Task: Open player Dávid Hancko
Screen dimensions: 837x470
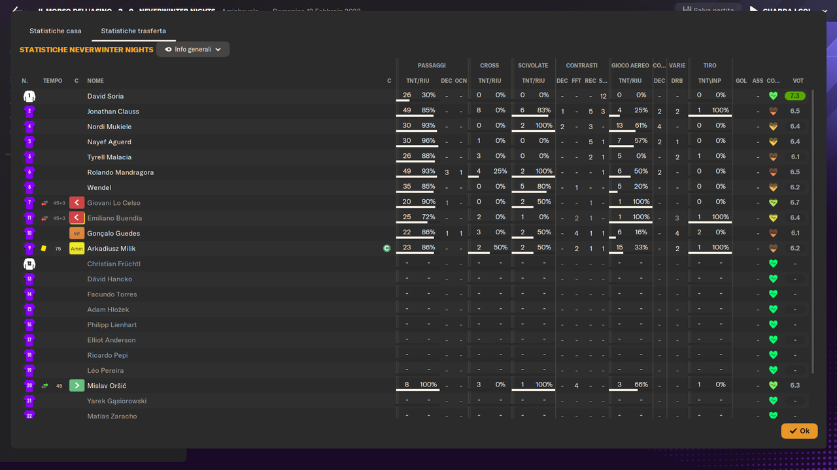Action: point(110,279)
